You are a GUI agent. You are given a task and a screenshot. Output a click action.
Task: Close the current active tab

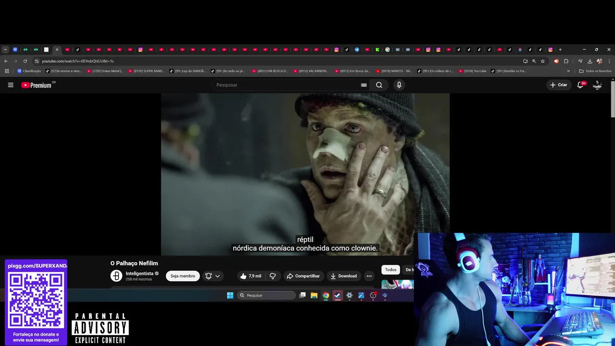[57, 49]
